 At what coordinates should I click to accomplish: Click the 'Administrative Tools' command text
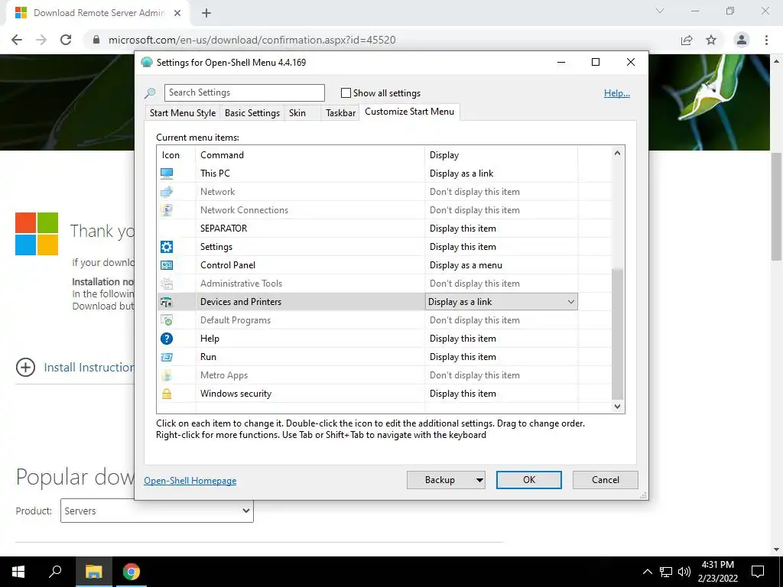[x=241, y=284]
